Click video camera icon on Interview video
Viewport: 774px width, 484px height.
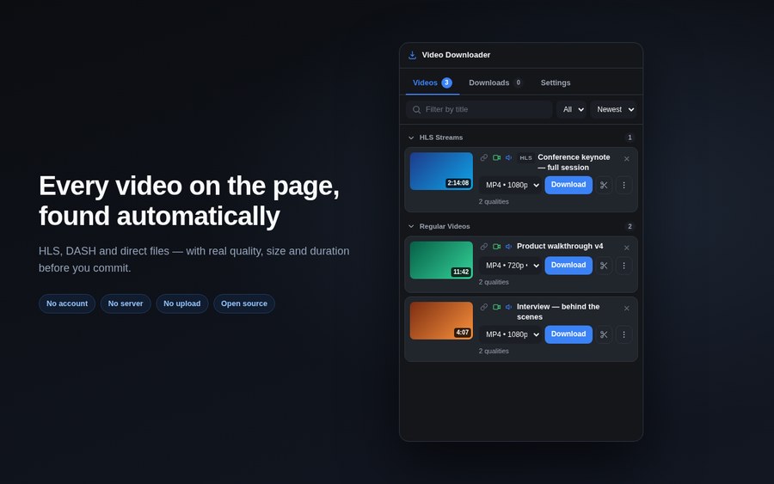[x=496, y=307]
